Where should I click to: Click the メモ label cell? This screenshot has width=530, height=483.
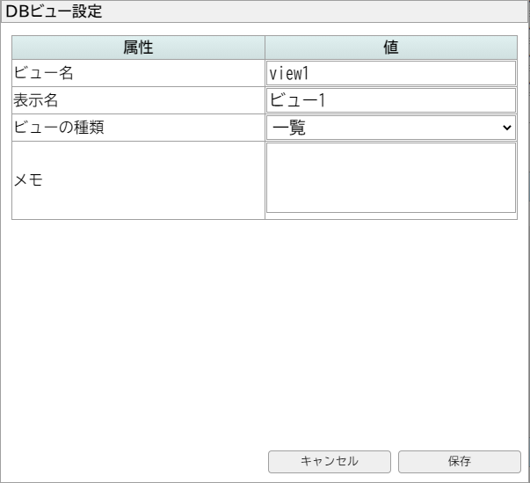[x=138, y=180]
